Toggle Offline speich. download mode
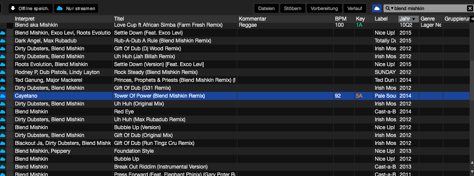Screen dimensions: 474x176 click(x=31, y=8)
